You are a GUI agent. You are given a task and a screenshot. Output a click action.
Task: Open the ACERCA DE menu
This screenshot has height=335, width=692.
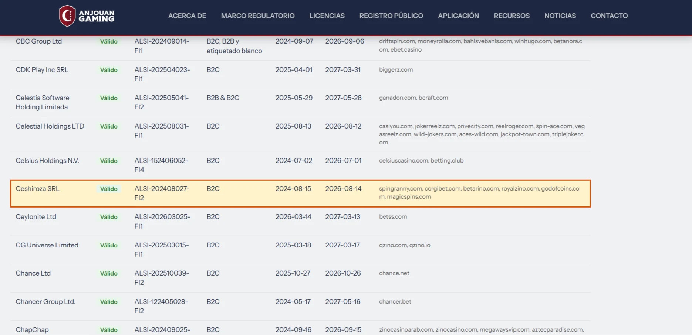tap(187, 16)
